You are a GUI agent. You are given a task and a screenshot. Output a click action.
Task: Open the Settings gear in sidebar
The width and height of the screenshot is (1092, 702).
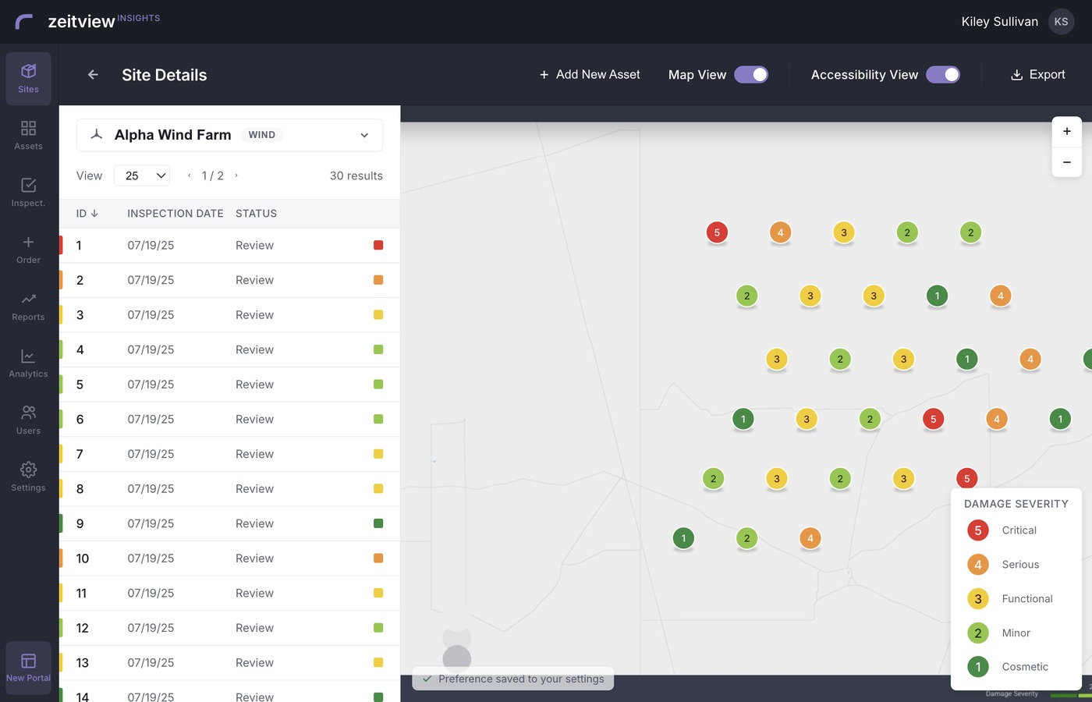[28, 477]
